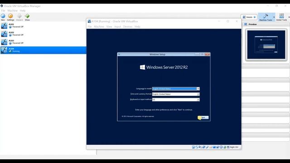Expand the Machine Tools dropdown arrow

(x=274, y=17)
